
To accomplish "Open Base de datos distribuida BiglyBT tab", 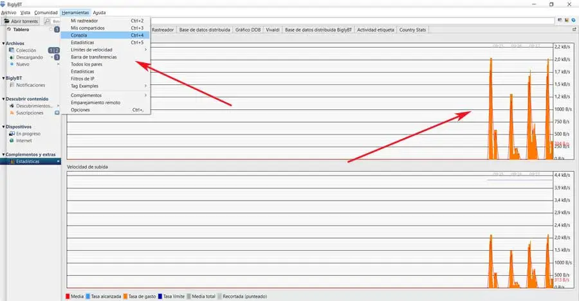I will (x=318, y=30).
